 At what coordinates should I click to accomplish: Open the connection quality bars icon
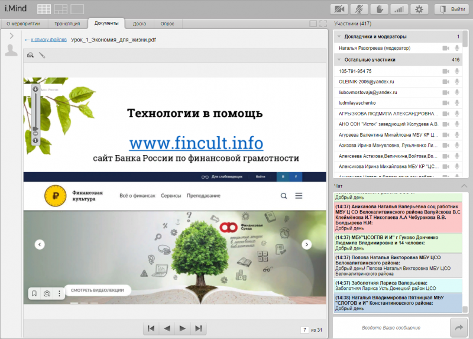click(399, 9)
